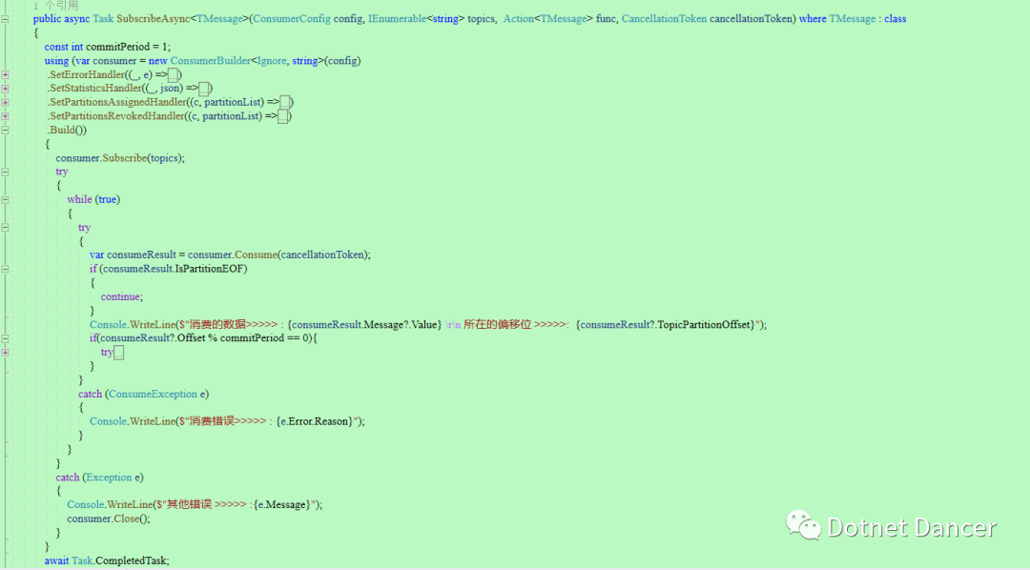Click the 'where TMessage : class' constraint
The height and width of the screenshot is (570, 1030).
[x=853, y=19]
